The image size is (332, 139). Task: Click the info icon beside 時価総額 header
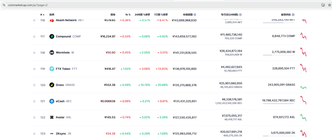195,15
